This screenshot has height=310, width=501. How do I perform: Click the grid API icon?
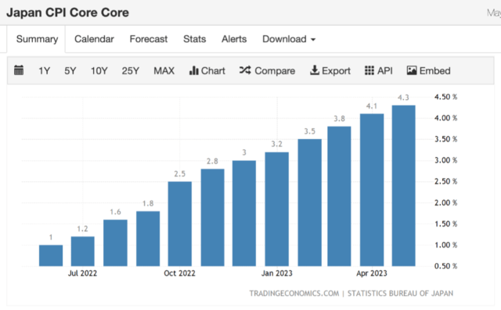(x=369, y=70)
